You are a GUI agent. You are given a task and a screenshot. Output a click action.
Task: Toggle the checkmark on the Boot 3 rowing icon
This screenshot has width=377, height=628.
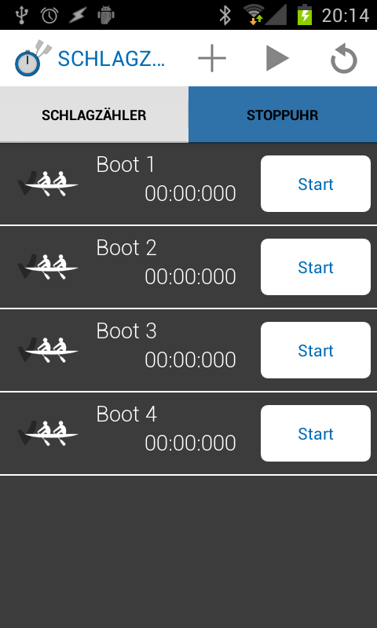coord(48,350)
